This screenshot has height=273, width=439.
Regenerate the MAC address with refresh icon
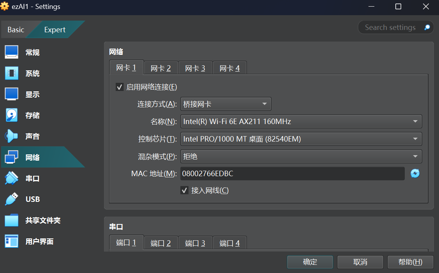415,173
